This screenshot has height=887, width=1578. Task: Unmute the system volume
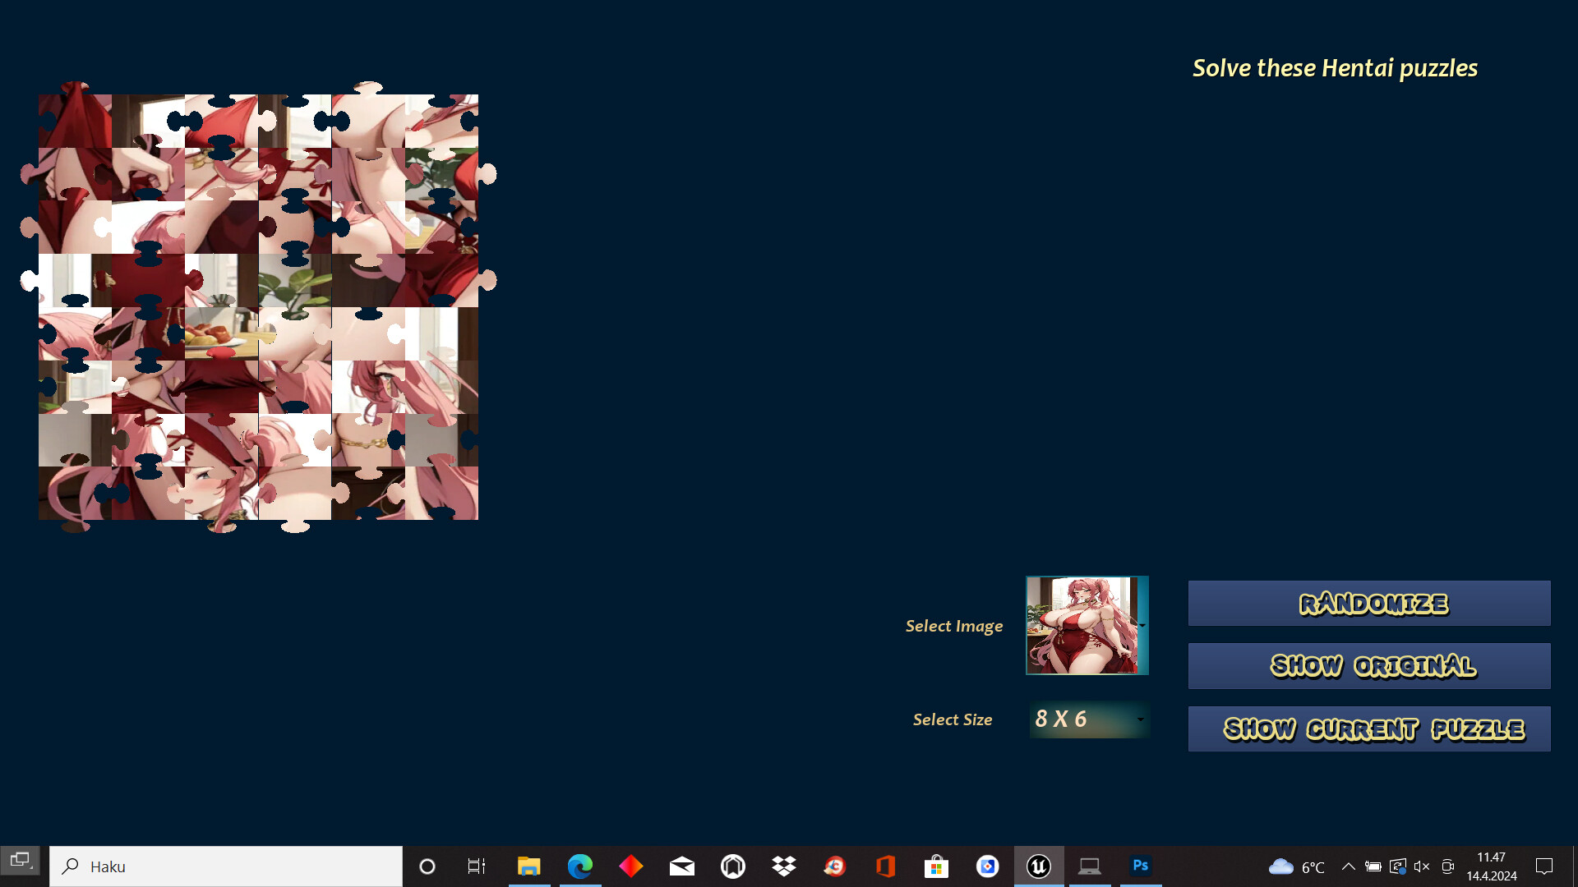(1422, 866)
